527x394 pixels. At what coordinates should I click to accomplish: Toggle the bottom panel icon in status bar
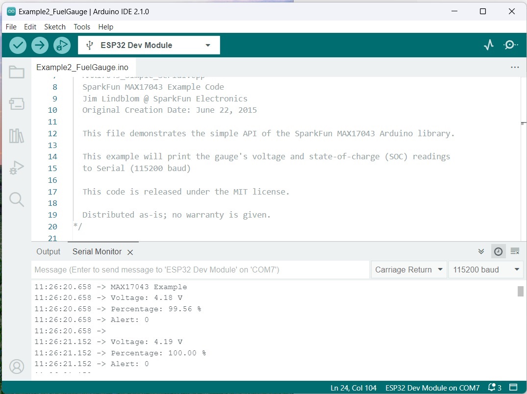pyautogui.click(x=513, y=388)
